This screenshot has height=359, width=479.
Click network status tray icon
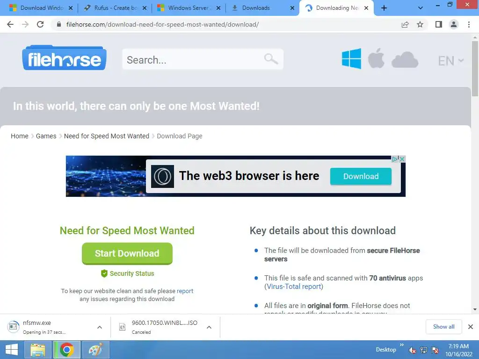[x=424, y=350]
